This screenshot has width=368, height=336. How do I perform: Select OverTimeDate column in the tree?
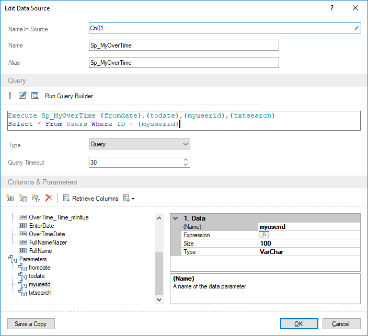click(47, 234)
